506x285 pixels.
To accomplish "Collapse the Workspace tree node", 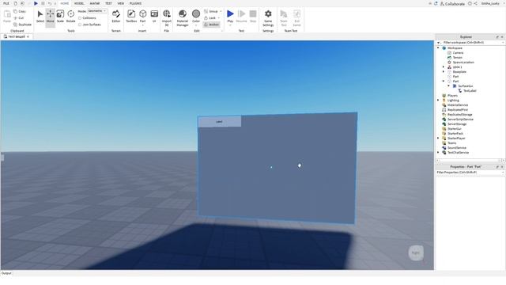I will pyautogui.click(x=438, y=47).
